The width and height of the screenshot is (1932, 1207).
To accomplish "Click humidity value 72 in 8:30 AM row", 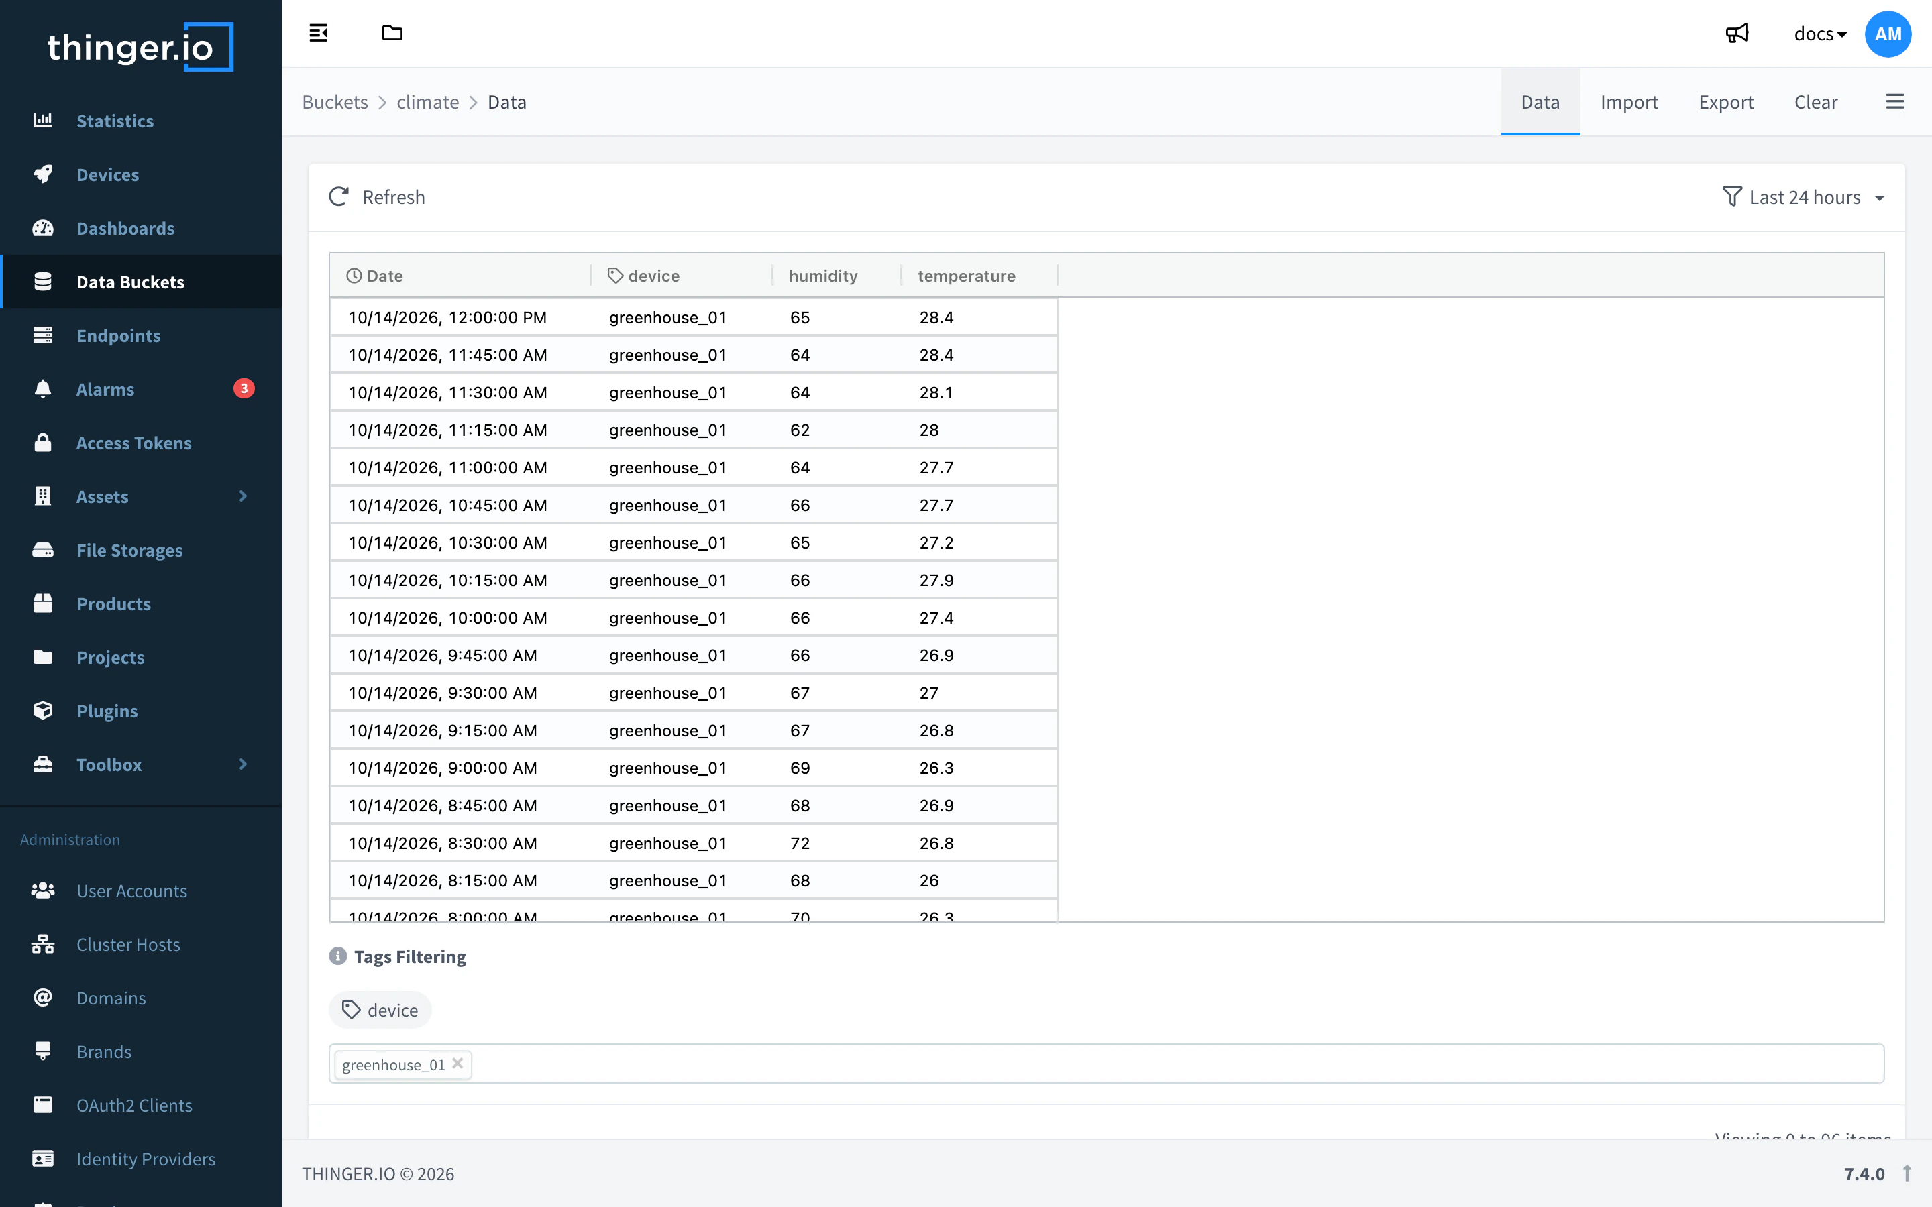I will point(800,843).
